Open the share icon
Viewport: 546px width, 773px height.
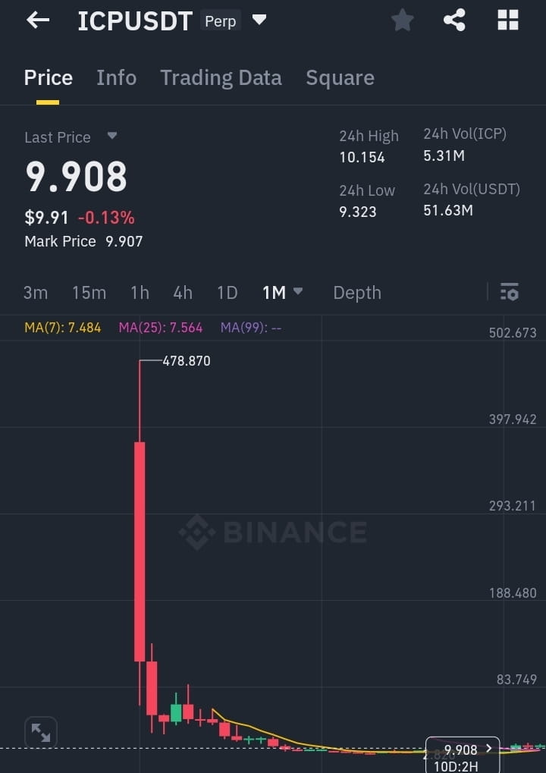(454, 20)
